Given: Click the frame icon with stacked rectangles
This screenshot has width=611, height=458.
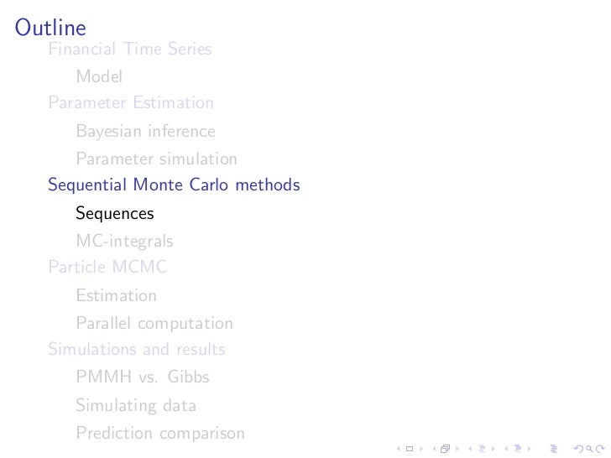Looking at the screenshot, I should point(445,449).
